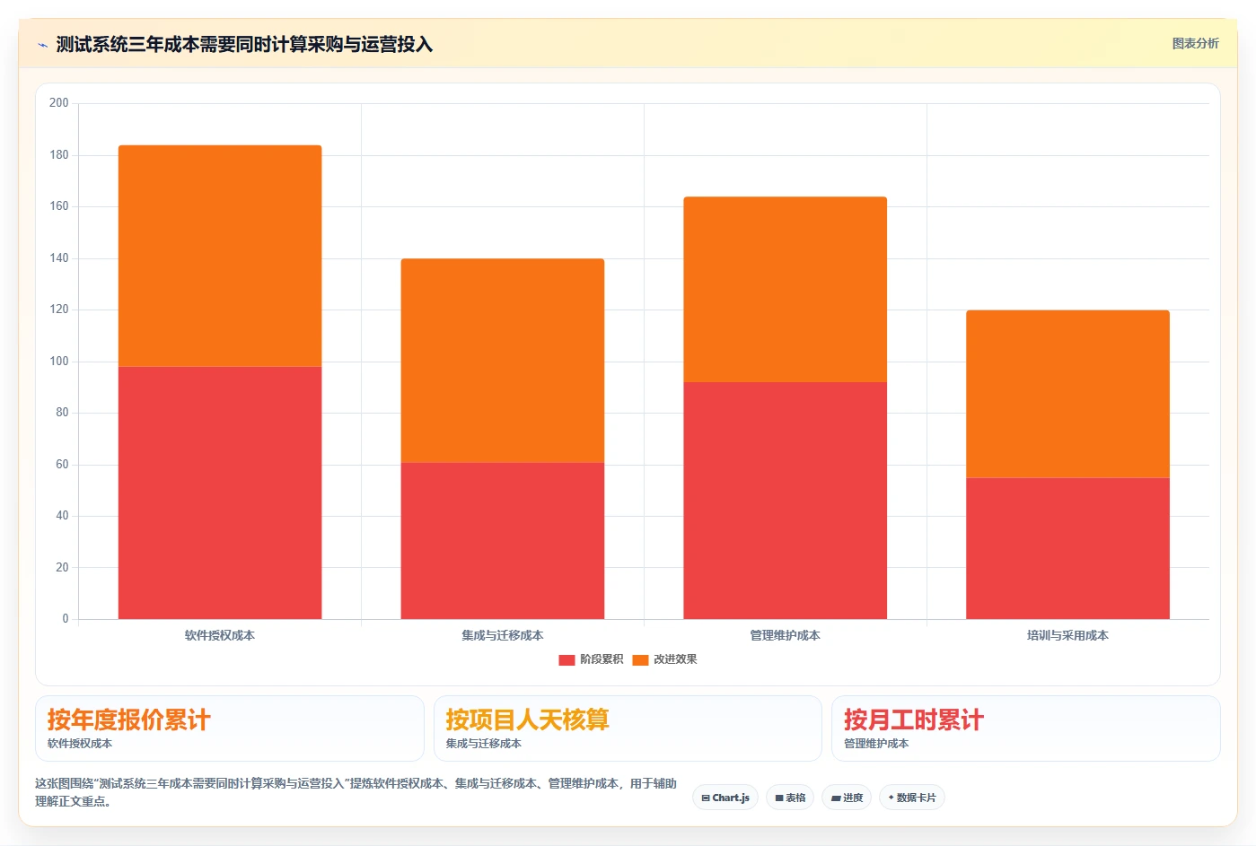Click the red 集成与迁移成本 bar segment

(x=503, y=541)
